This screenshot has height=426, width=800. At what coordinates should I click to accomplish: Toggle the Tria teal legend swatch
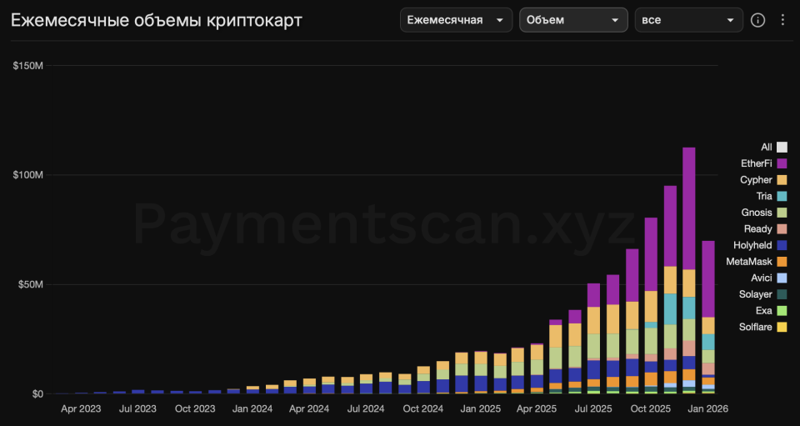tap(782, 197)
